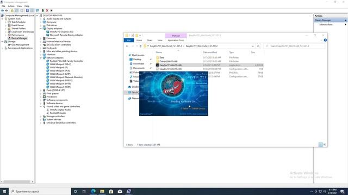Click the Audio inputs and outputs device icon
348x195 pixels.
(x=44, y=19)
